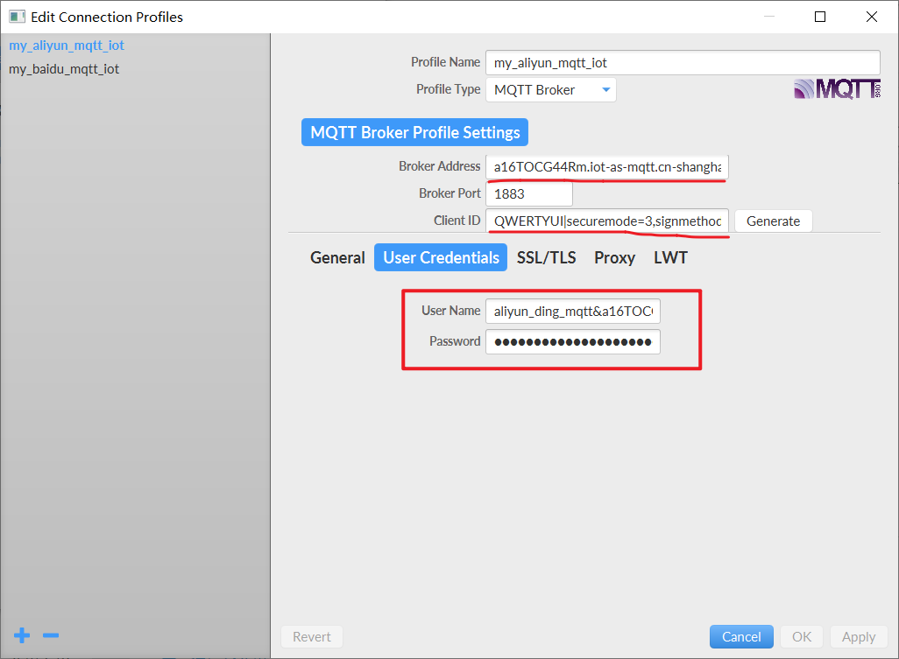The image size is (899, 659).
Task: Remove selected profile with minus icon
Action: (51, 635)
